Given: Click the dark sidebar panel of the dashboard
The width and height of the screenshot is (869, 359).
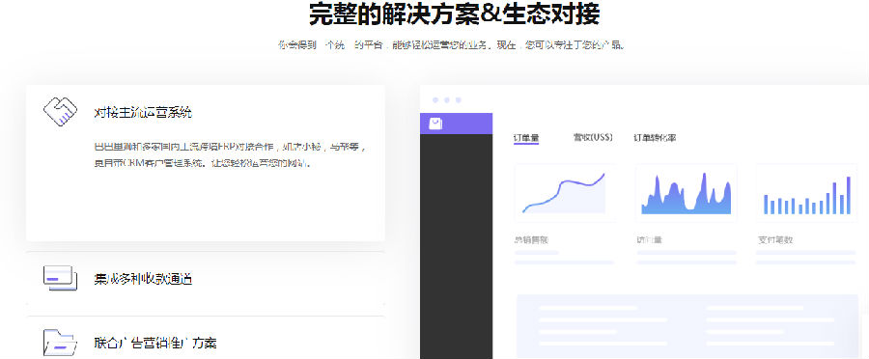Looking at the screenshot, I should 456,246.
